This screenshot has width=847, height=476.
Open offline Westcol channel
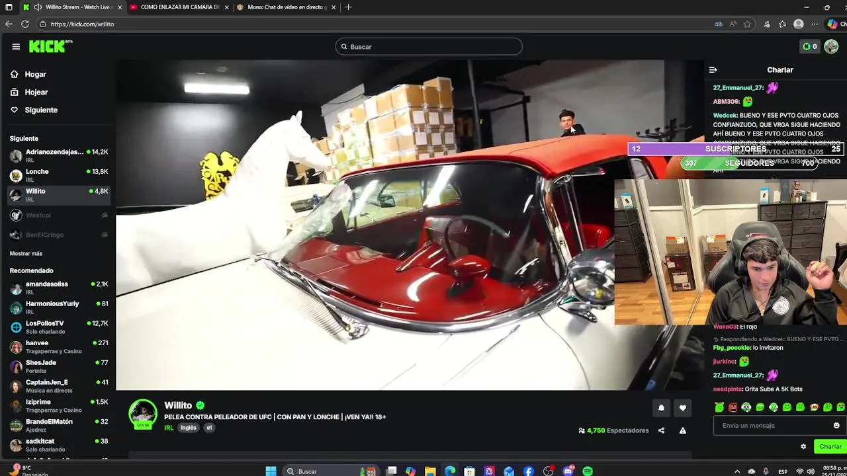tap(59, 215)
